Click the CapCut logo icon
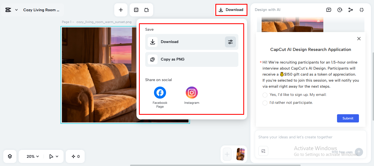Viewport: 374px width, 166px height. (8, 10)
